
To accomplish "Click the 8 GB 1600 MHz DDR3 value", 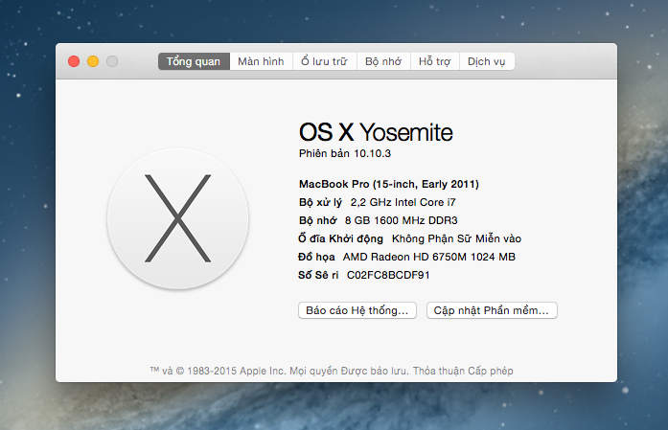I will tap(401, 220).
